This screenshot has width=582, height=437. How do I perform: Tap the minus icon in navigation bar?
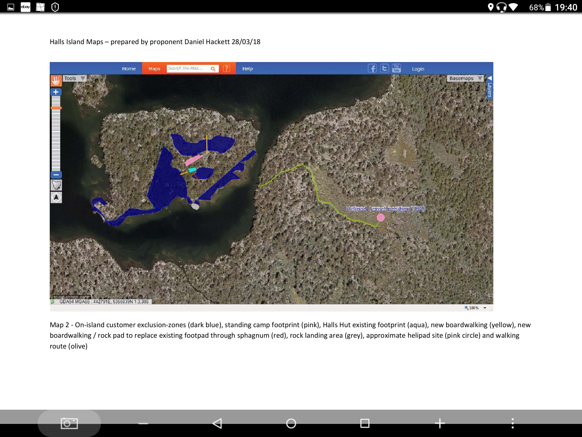click(143, 423)
